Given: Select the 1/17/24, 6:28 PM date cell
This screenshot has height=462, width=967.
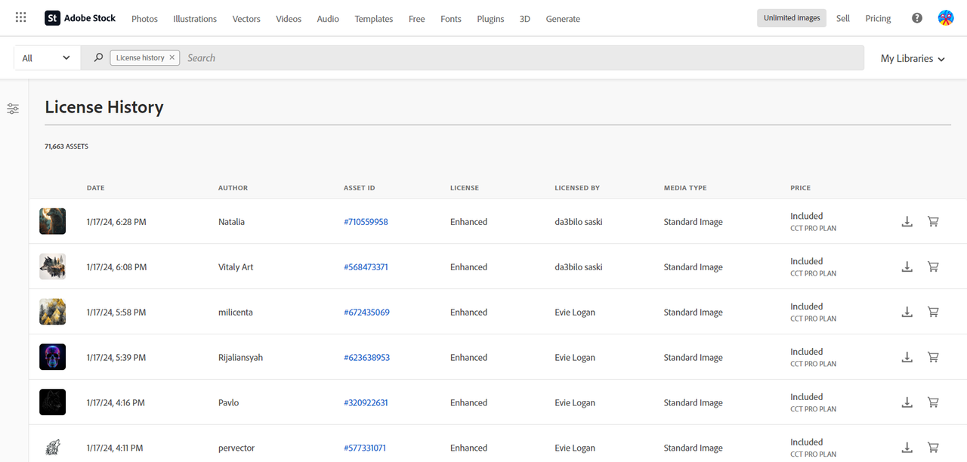Looking at the screenshot, I should coord(116,222).
